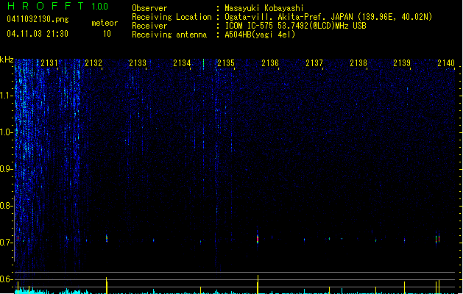This screenshot has height=294, width=463.
Task: Click the date stamp 04.11.03 21:30
Action: tap(38, 34)
